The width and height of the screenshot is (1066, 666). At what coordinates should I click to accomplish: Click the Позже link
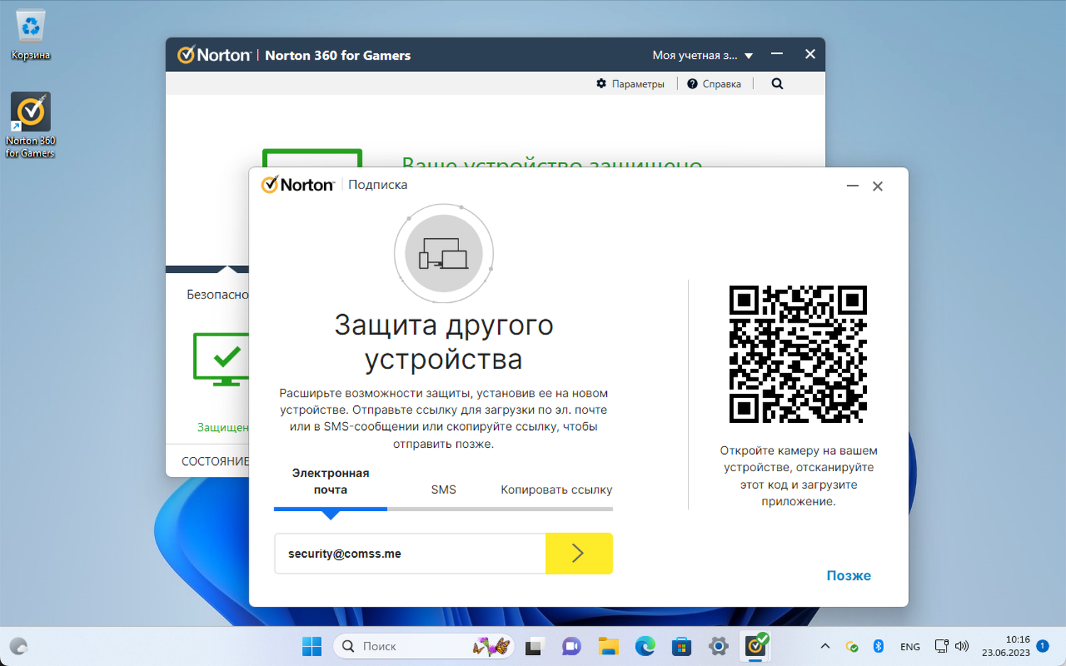[849, 576]
